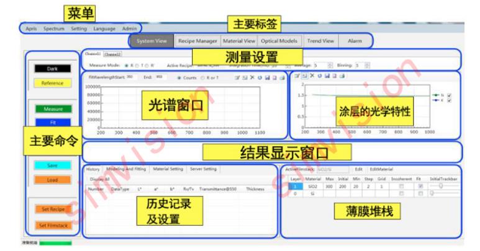Viewport: 480px width, 251px height.
Task: Click the first edit icon in optical properties toolbar
Action: [298, 76]
